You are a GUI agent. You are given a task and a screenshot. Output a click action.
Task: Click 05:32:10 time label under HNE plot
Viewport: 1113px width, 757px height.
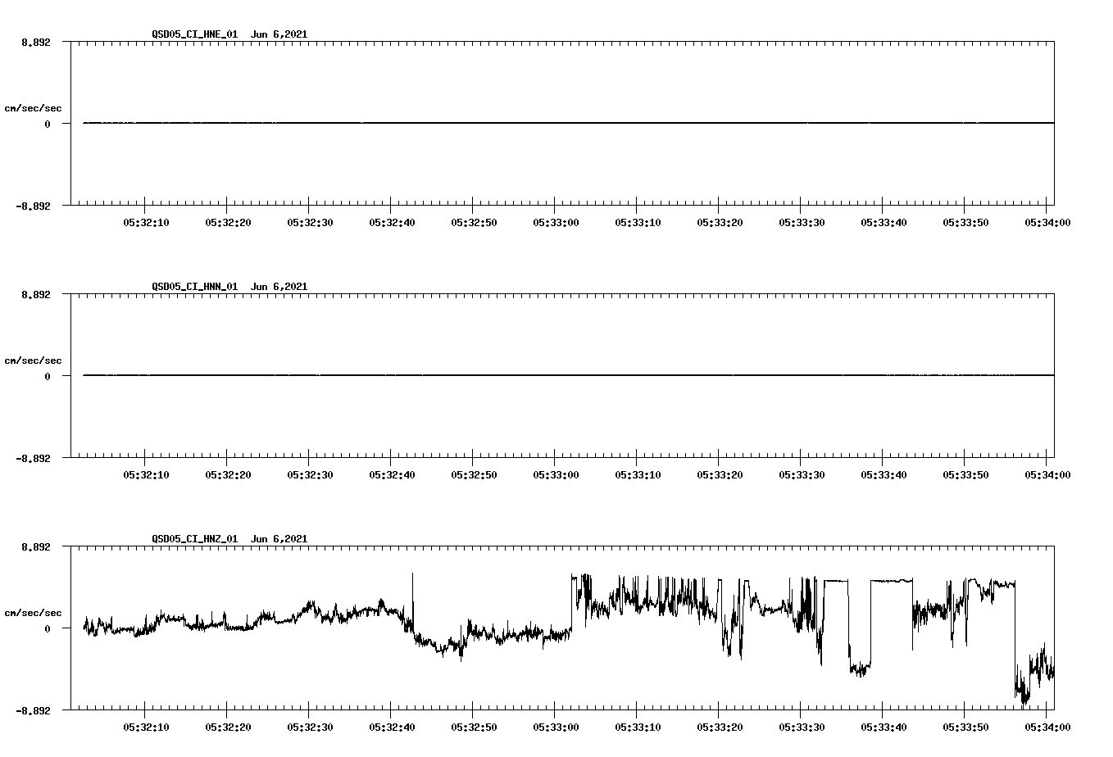(x=146, y=222)
